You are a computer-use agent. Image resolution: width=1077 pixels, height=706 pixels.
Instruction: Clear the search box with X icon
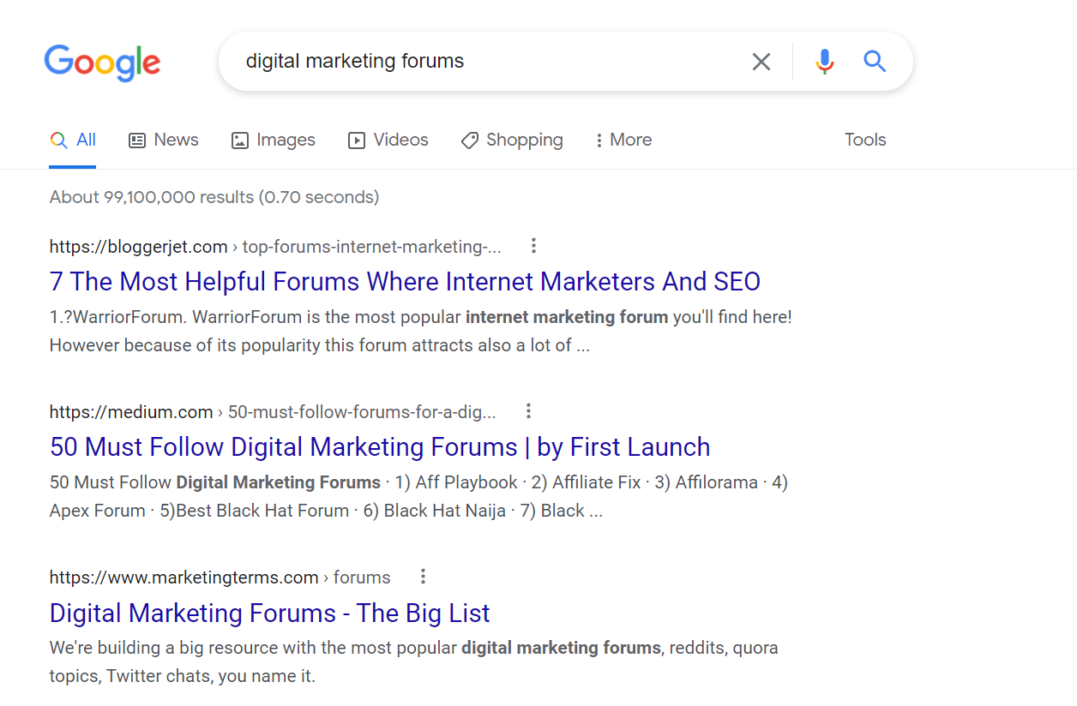click(x=761, y=62)
